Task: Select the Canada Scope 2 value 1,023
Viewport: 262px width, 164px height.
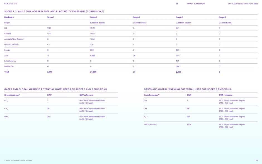Action: tap(93, 34)
